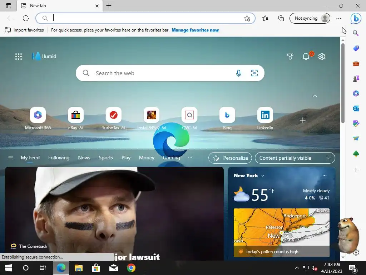Click Not syncing profile button
The width and height of the screenshot is (366, 275).
(x=310, y=18)
